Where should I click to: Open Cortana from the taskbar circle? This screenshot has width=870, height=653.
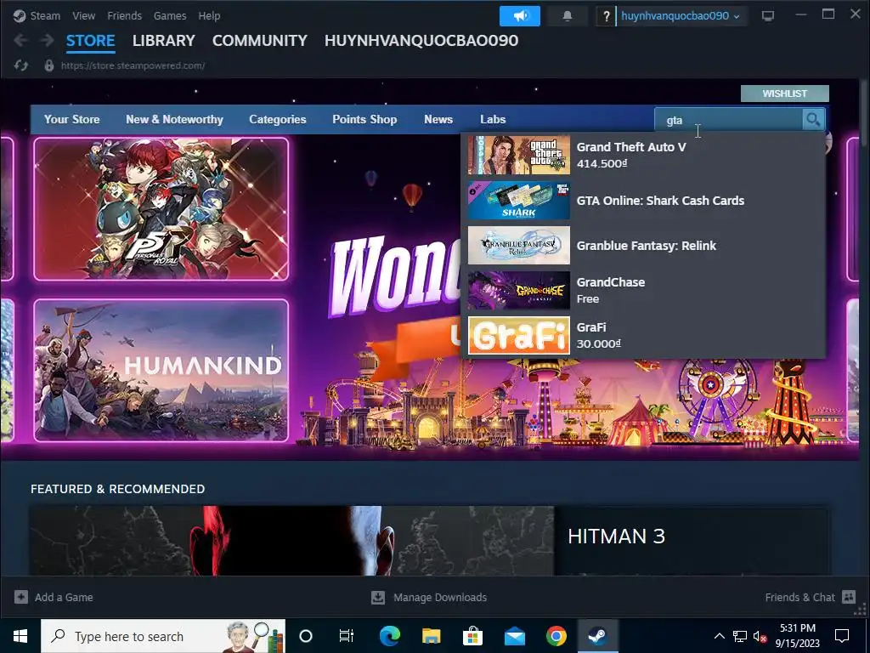click(306, 636)
